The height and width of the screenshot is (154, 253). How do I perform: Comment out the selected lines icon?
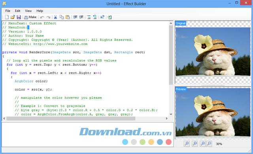[89, 17]
